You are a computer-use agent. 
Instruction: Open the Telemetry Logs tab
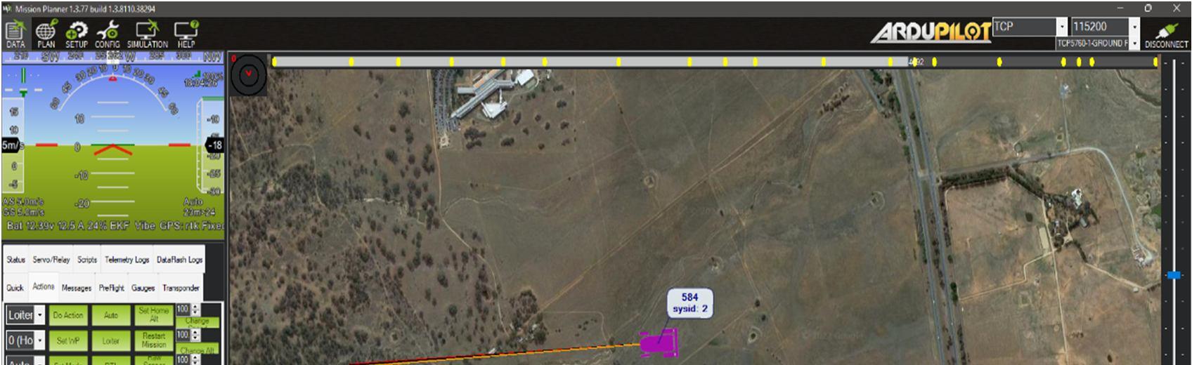pos(127,260)
